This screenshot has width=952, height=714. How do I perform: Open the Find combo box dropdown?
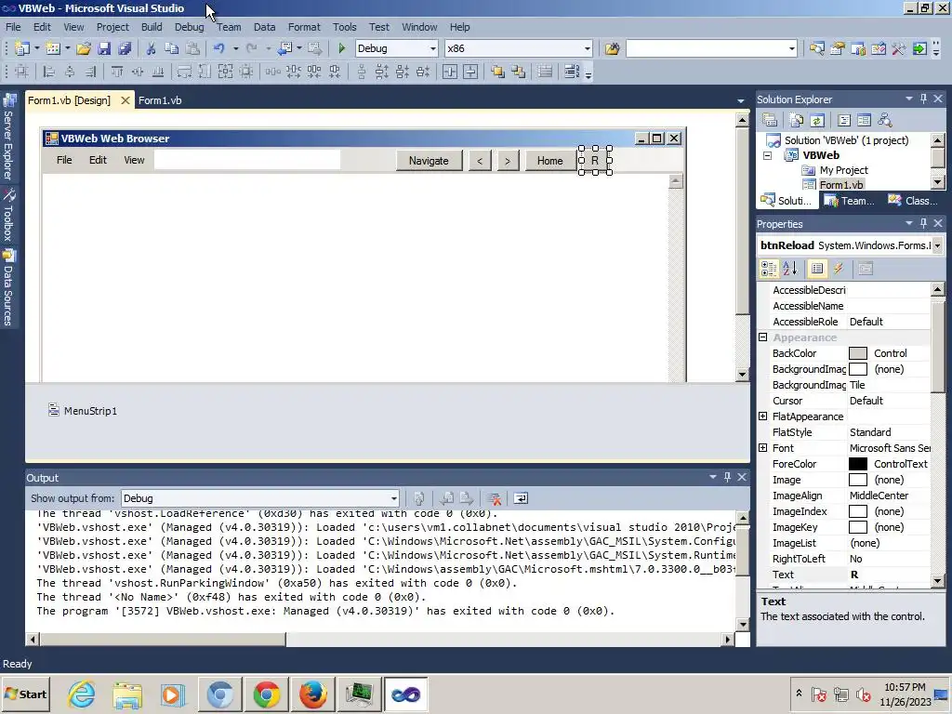point(792,48)
